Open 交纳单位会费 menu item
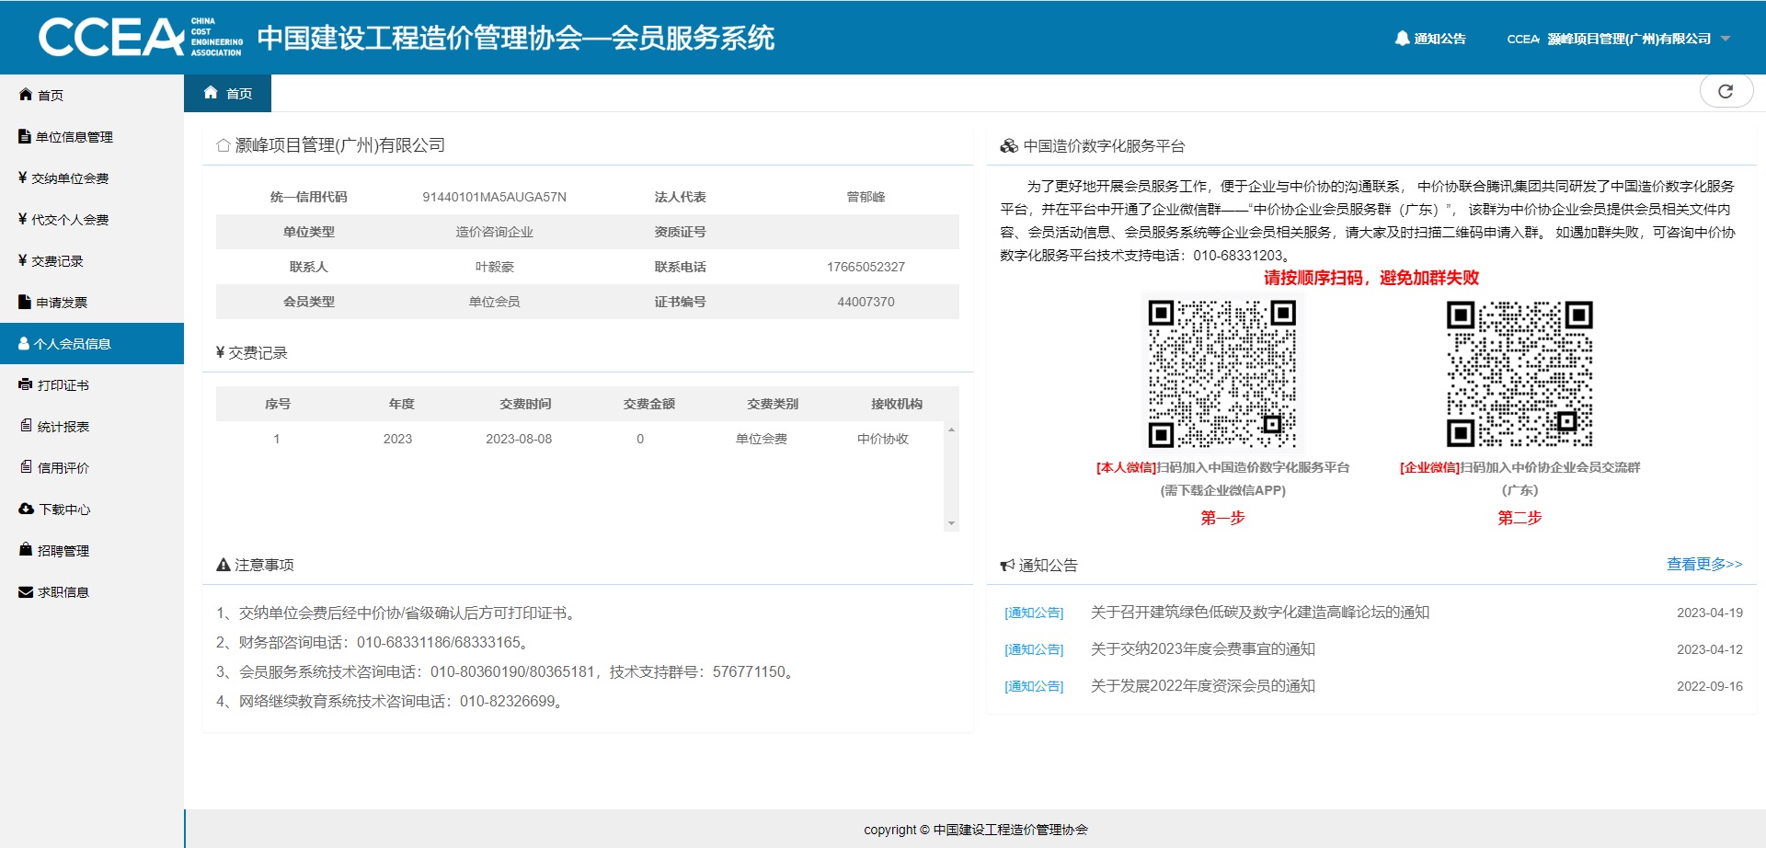The image size is (1766, 848). click(70, 178)
